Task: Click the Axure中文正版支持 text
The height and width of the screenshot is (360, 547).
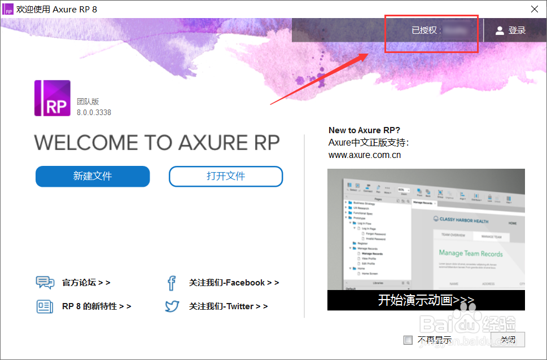Action: (369, 143)
